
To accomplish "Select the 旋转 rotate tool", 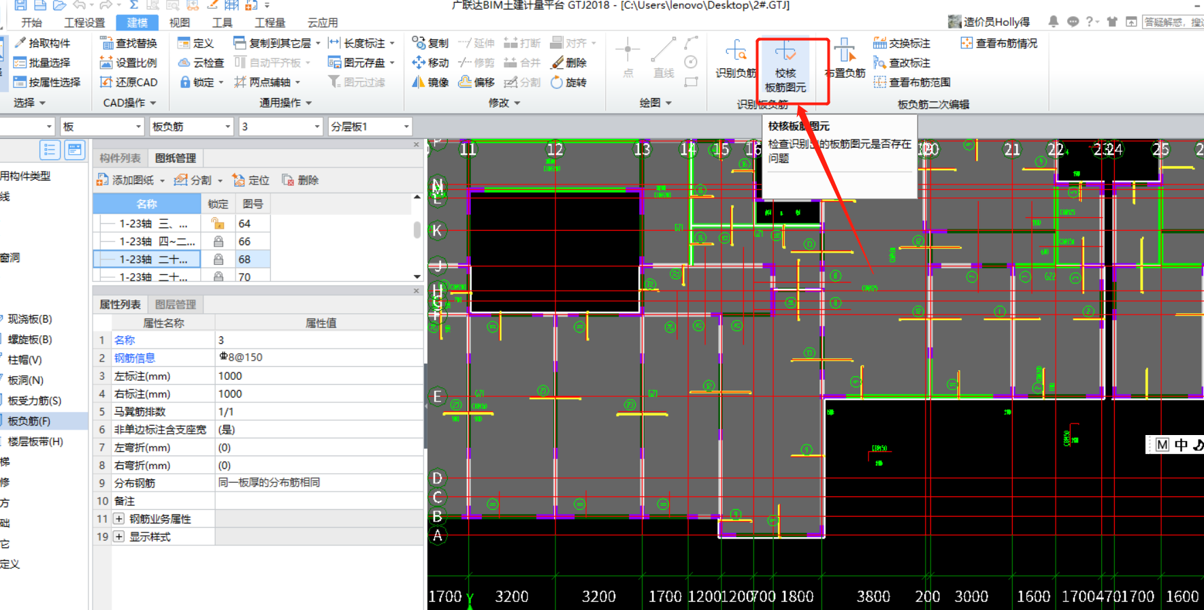I will [569, 82].
